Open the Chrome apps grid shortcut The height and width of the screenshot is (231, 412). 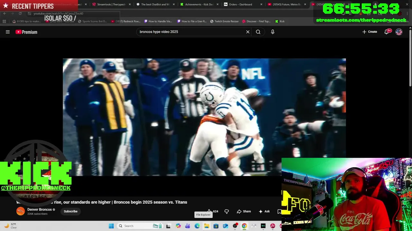click(4, 21)
